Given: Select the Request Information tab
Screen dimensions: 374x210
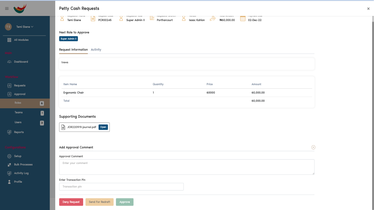Looking at the screenshot, I should click(73, 50).
